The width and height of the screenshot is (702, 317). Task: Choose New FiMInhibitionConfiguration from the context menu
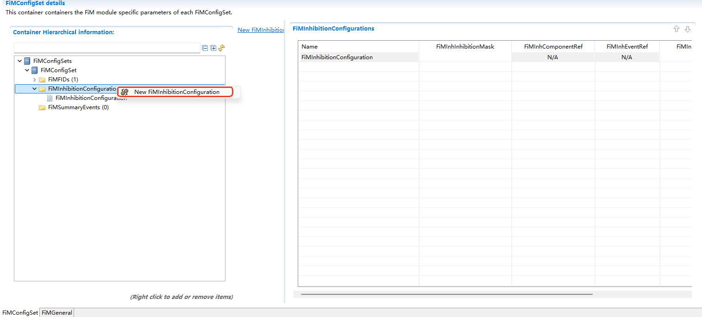tap(177, 92)
